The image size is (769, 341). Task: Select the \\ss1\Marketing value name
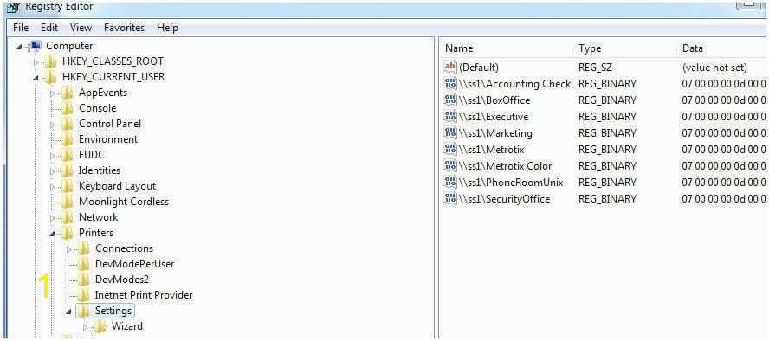click(495, 133)
